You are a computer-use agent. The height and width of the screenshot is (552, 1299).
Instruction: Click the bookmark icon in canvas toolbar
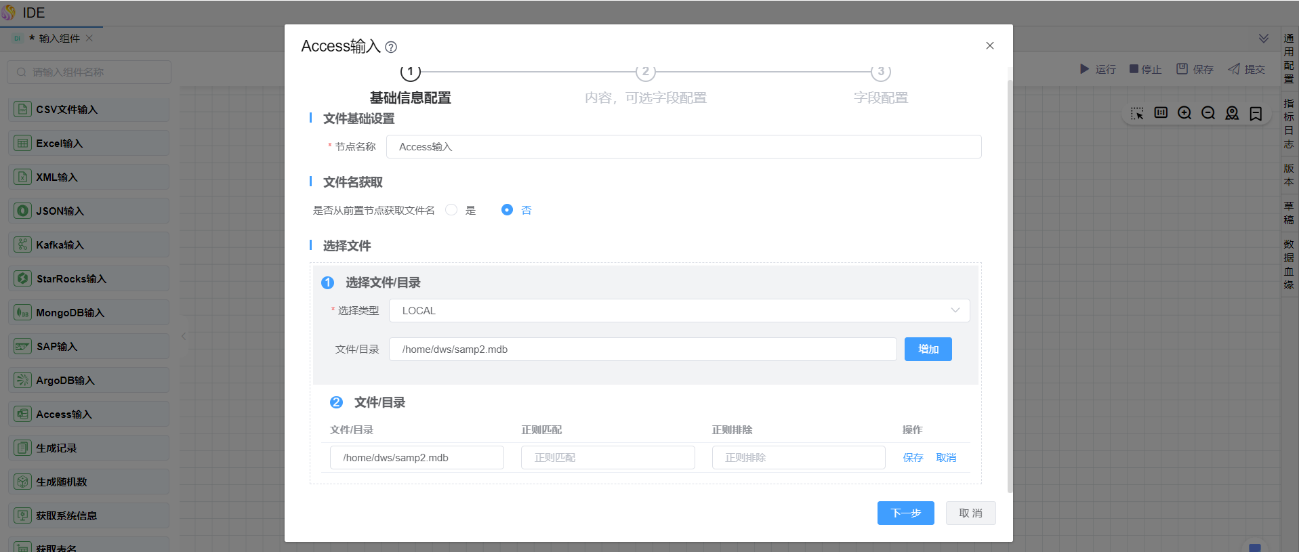[x=1256, y=113]
